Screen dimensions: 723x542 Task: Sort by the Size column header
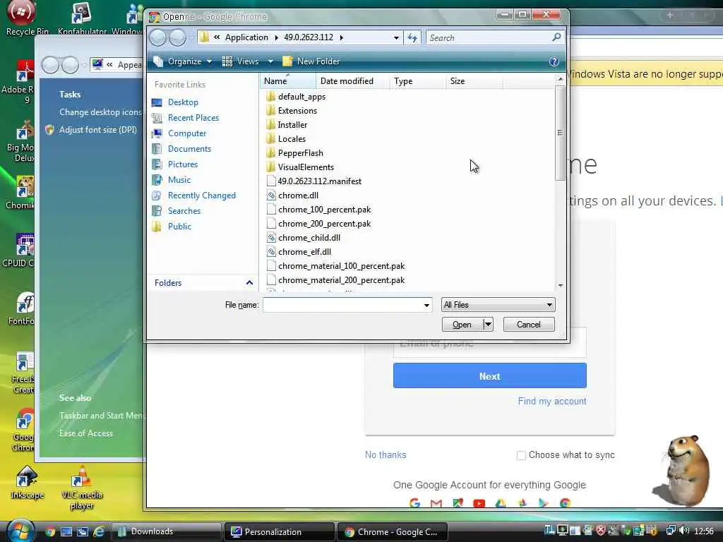pos(474,81)
